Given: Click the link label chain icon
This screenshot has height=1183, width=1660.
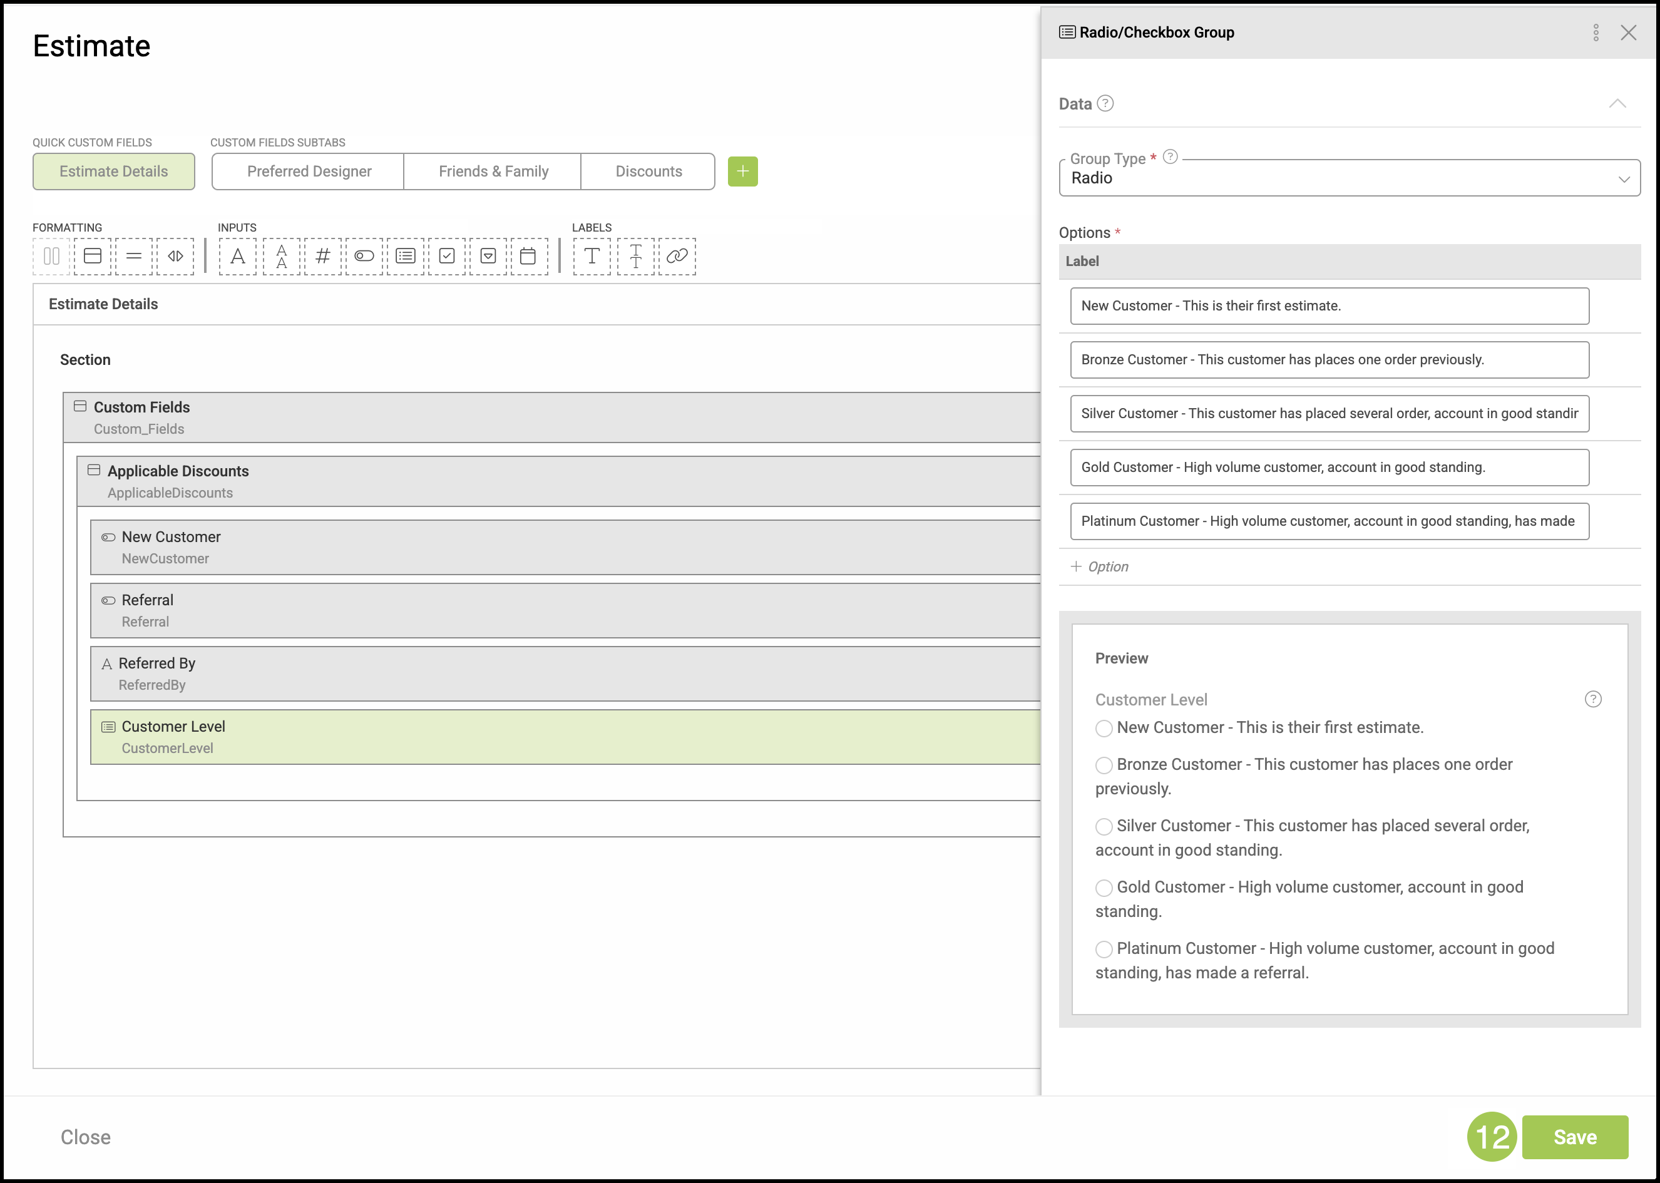Looking at the screenshot, I should [677, 255].
